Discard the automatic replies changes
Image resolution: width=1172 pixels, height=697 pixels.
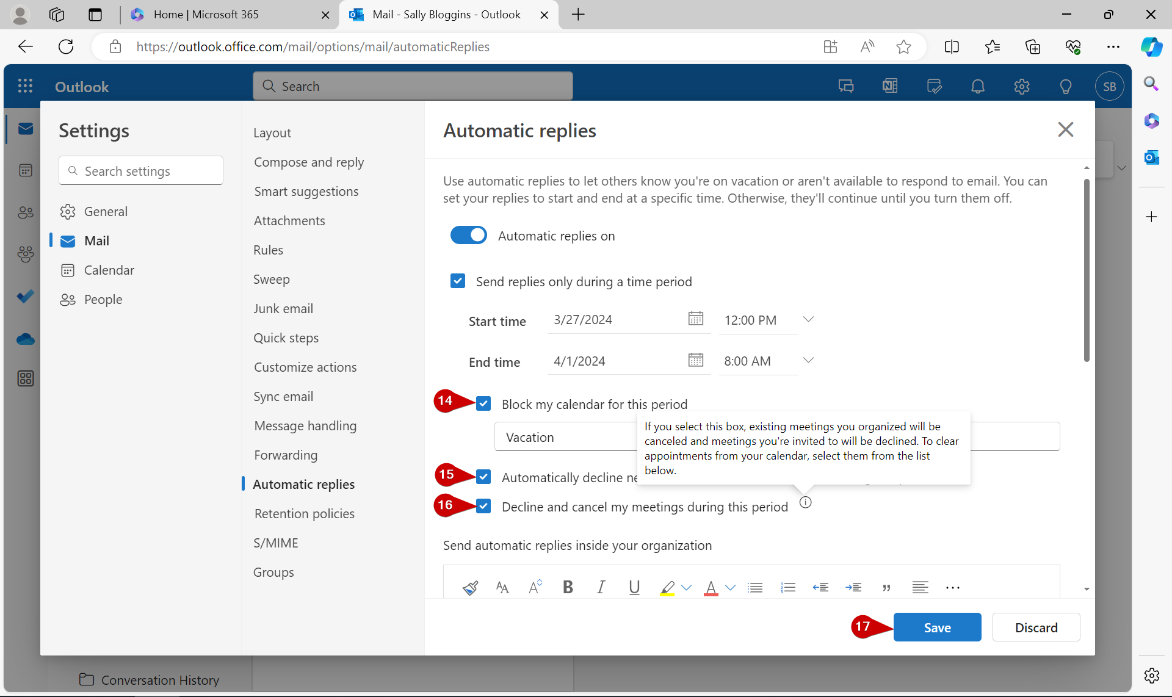[x=1036, y=627]
